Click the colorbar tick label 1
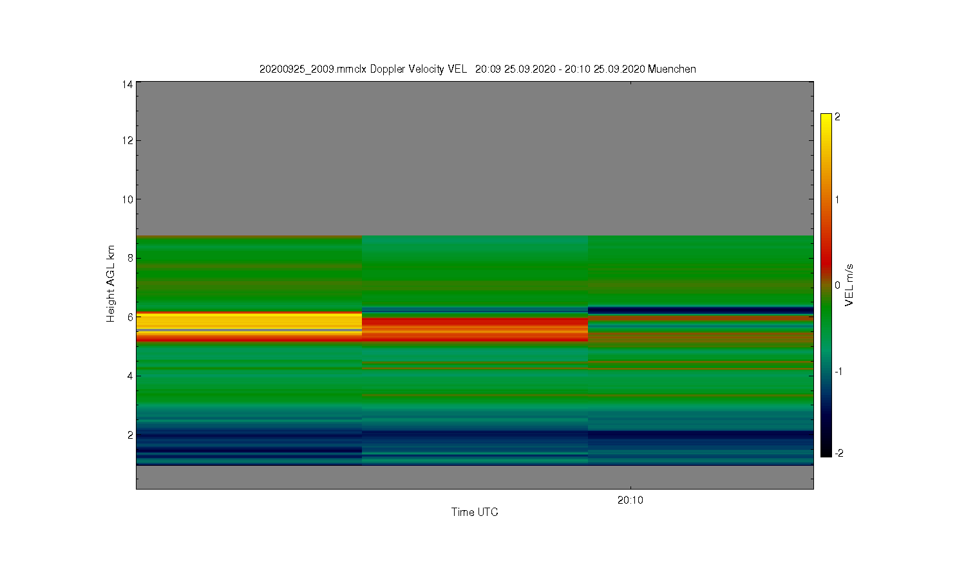The width and height of the screenshot is (966, 579). click(837, 199)
